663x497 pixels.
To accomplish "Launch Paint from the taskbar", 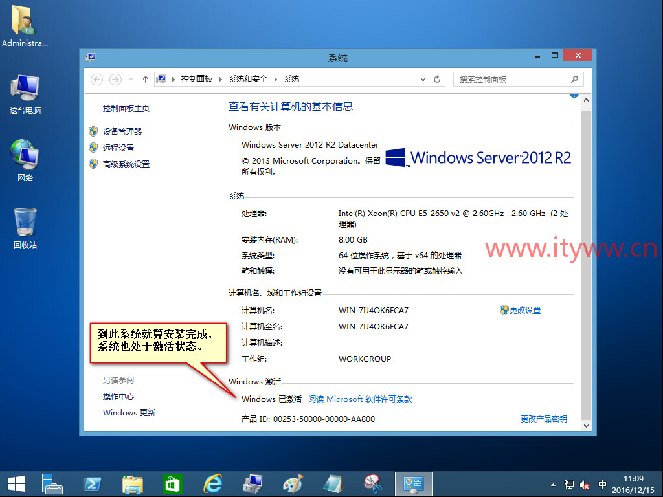I will (293, 484).
